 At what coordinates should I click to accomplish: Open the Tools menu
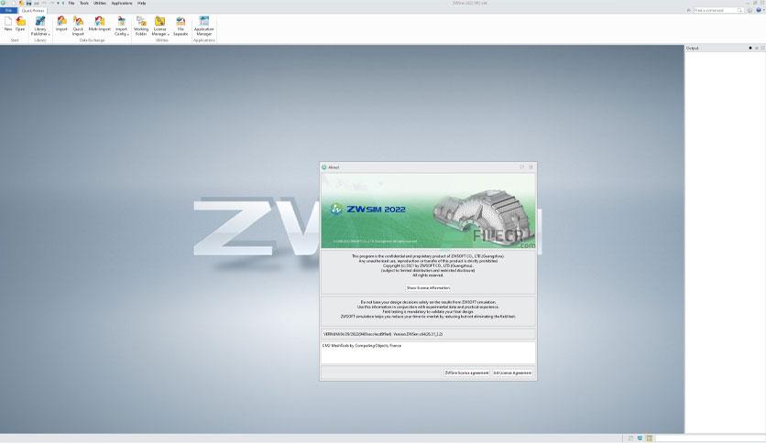84,3
